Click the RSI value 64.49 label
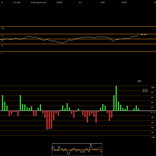The width and height of the screenshot is (156, 156). click(x=144, y=35)
